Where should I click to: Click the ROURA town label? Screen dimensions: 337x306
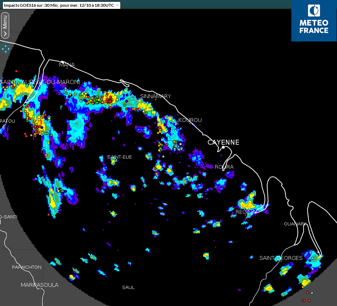coord(224,167)
